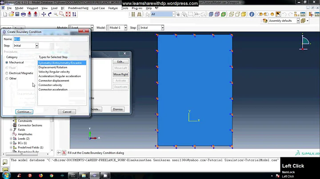This screenshot has height=179, width=320.
Task: Click the Continue button
Action: click(24, 112)
